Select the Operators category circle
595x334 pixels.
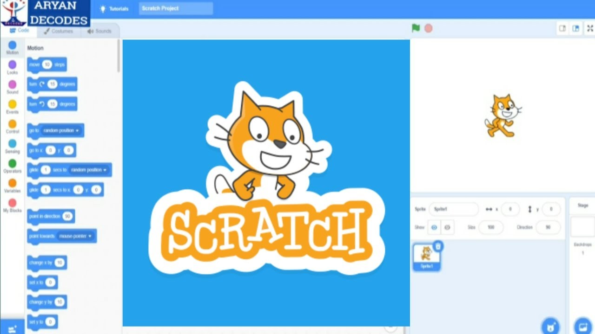click(12, 163)
